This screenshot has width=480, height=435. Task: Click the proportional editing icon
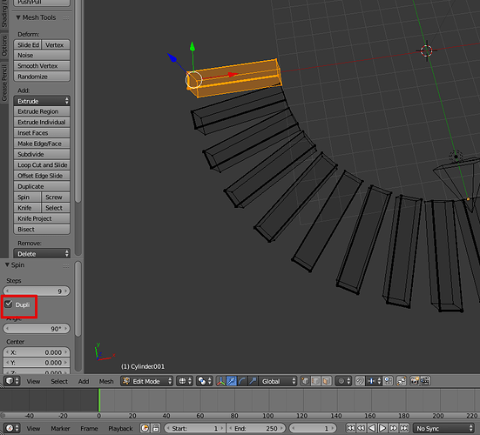point(341,381)
